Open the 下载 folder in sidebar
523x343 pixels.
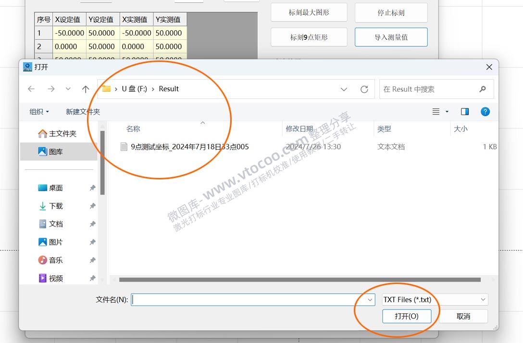click(x=54, y=205)
